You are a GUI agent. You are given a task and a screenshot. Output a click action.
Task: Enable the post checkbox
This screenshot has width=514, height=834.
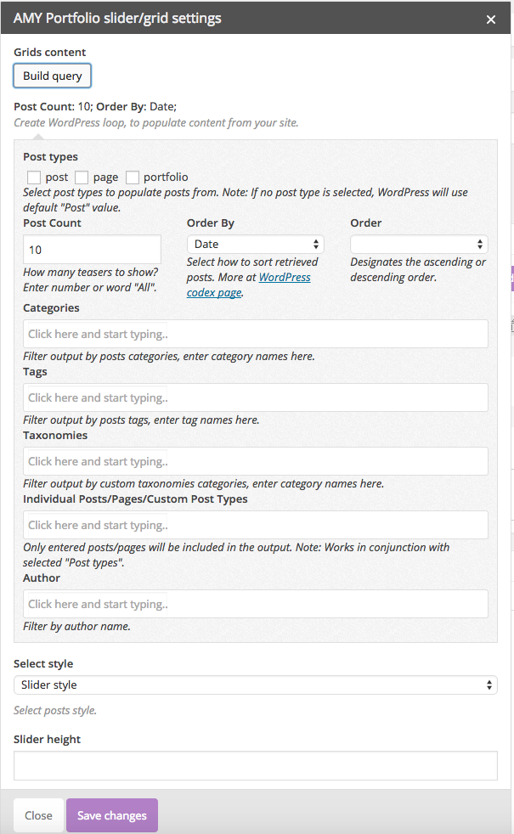[34, 178]
